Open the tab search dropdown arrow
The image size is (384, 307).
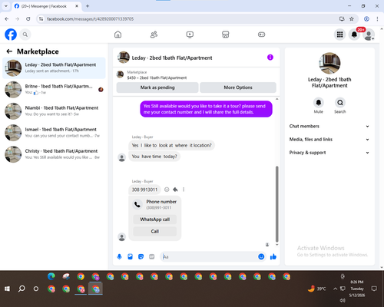point(6,6)
